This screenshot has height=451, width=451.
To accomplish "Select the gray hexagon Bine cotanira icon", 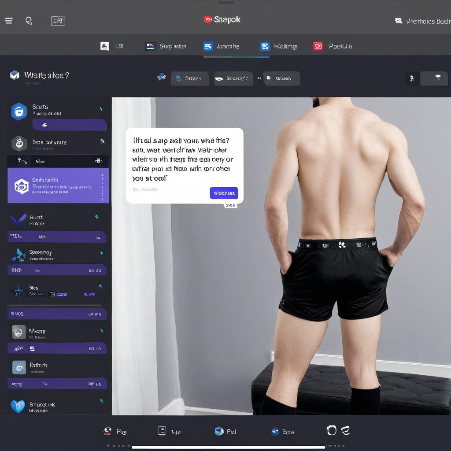I will pyautogui.click(x=19, y=143).
